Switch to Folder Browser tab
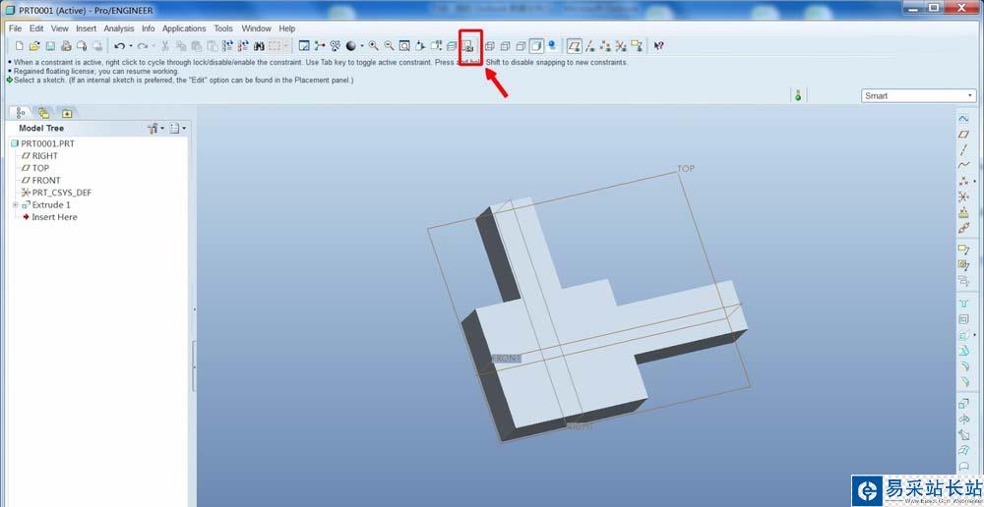This screenshot has width=984, height=507. coord(43,113)
